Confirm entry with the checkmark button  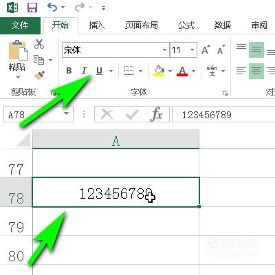pos(132,114)
